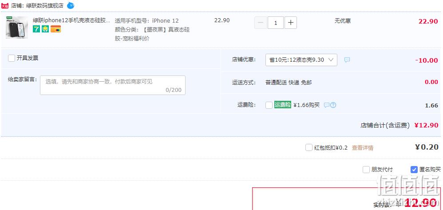Click the green 7-day return badge

pyautogui.click(x=36, y=29)
